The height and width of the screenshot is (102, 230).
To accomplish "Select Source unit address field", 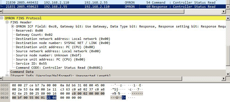I will [x=50, y=59].
